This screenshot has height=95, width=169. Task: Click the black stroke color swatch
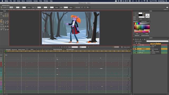pyautogui.click(x=140, y=15)
